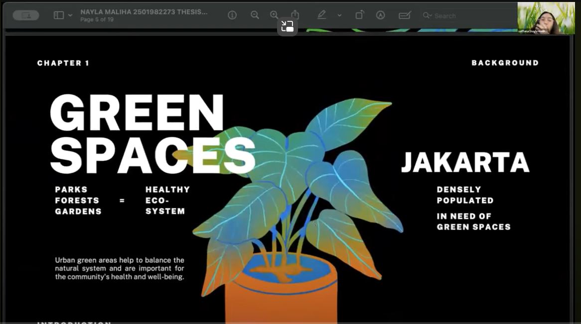Select the highlight pen tool

click(x=322, y=15)
